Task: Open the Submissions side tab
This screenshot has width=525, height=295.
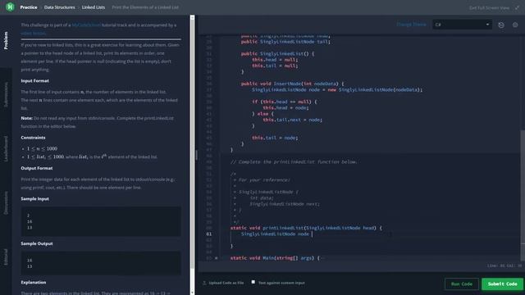Action: [x=6, y=95]
